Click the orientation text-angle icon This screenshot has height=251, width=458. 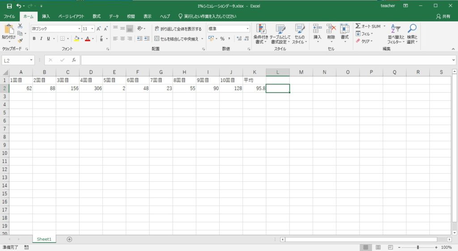140,28
